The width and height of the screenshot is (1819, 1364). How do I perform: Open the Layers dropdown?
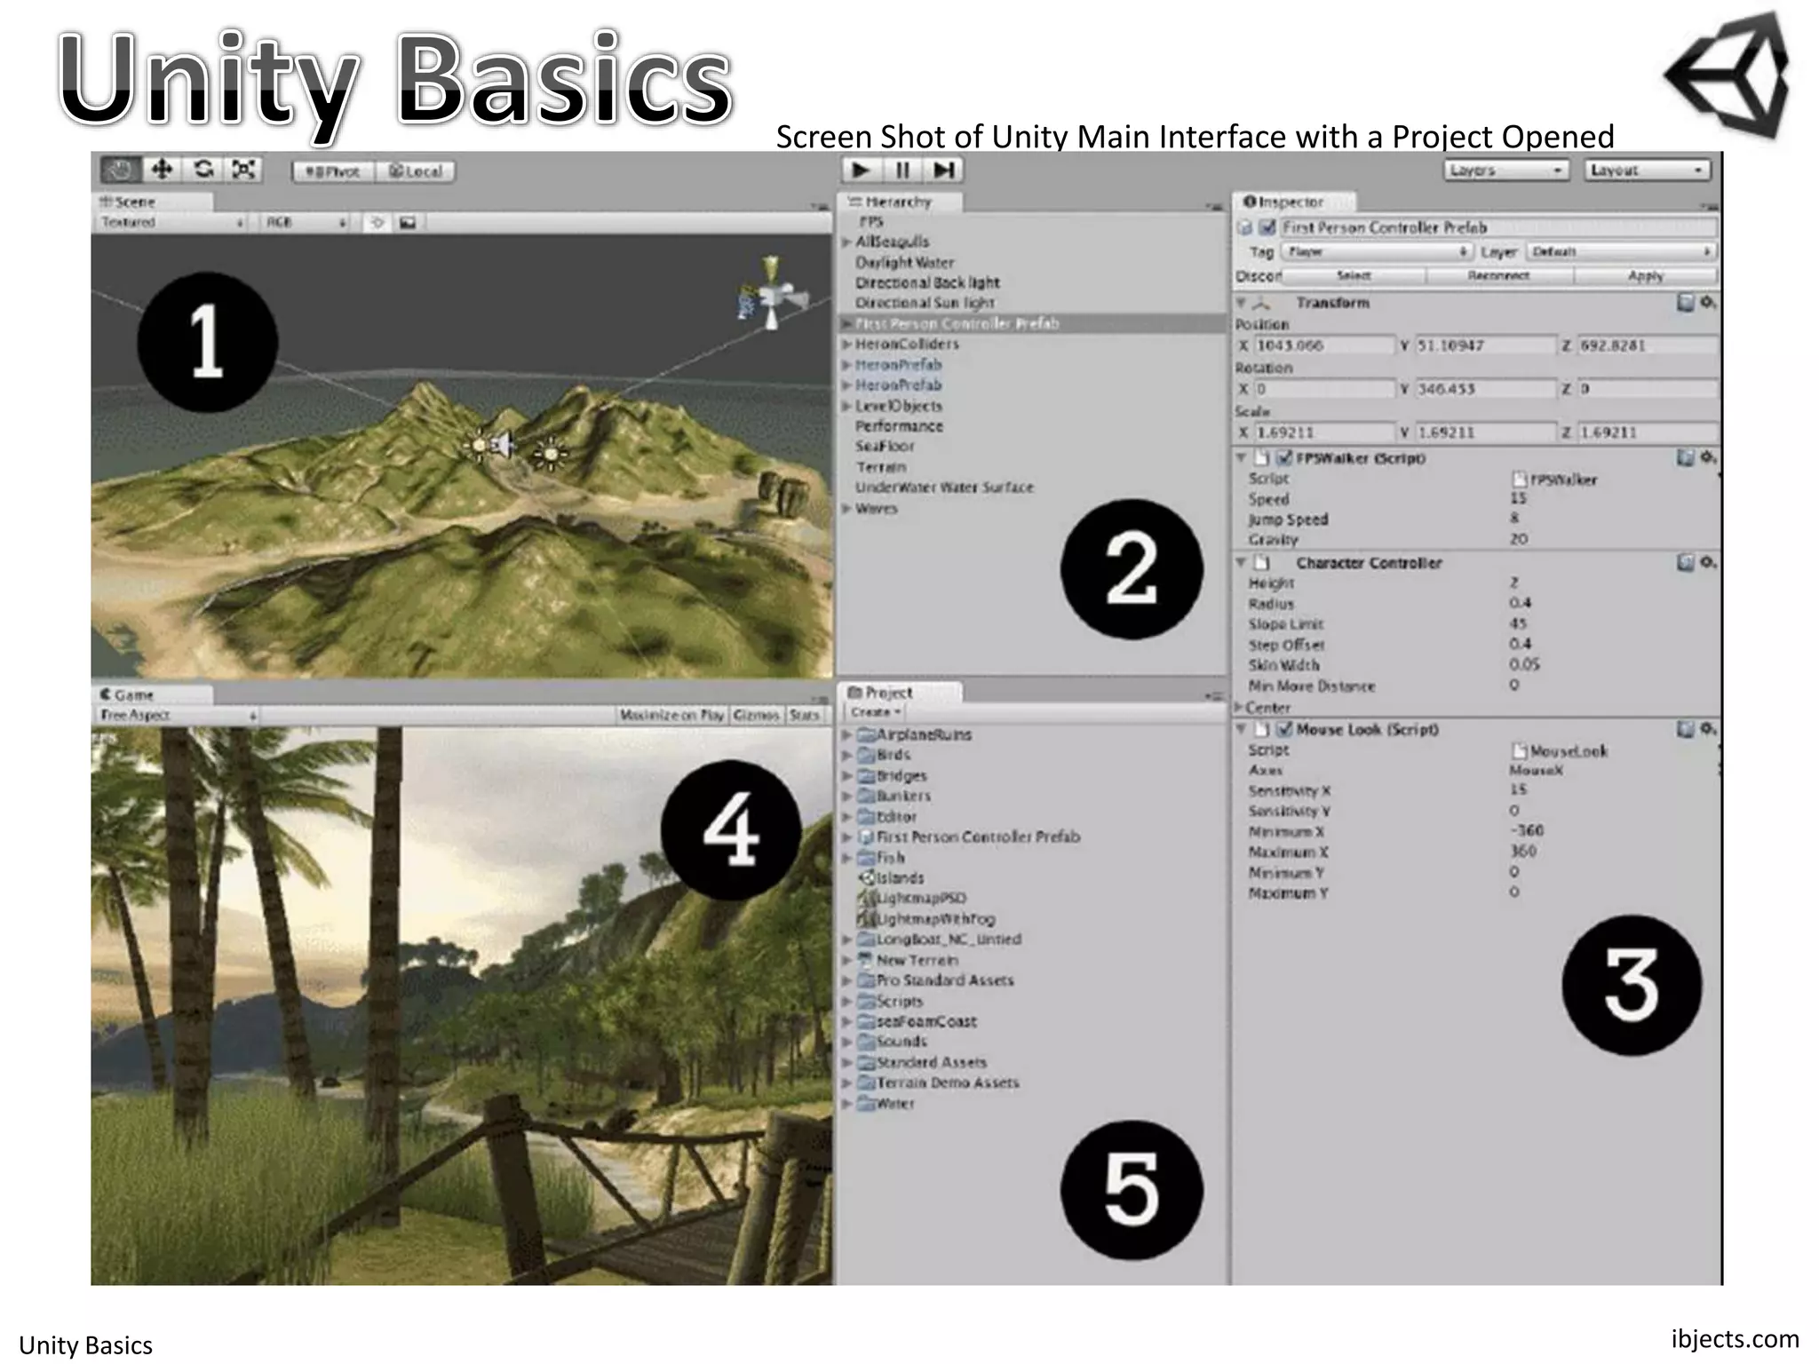1505,170
